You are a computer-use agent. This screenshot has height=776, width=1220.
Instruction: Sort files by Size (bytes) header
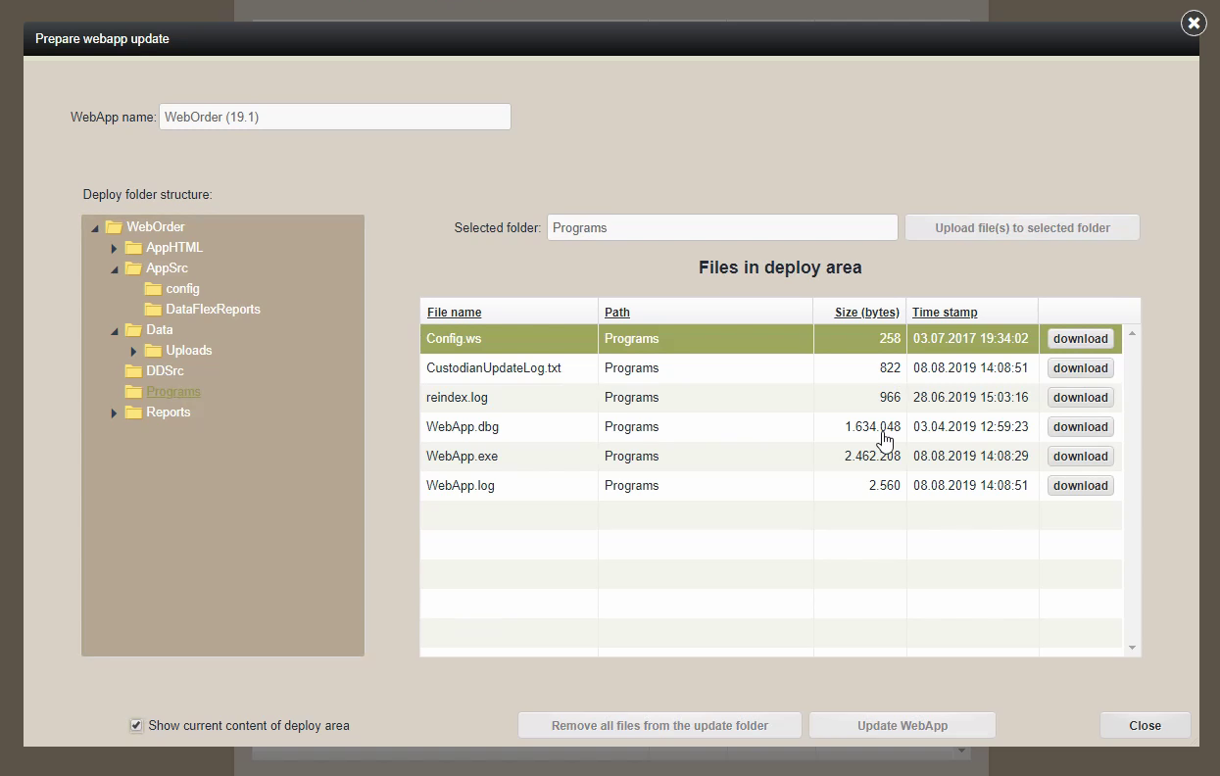pos(866,313)
